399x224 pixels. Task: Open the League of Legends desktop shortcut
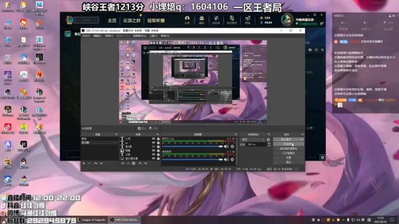(x=39, y=96)
